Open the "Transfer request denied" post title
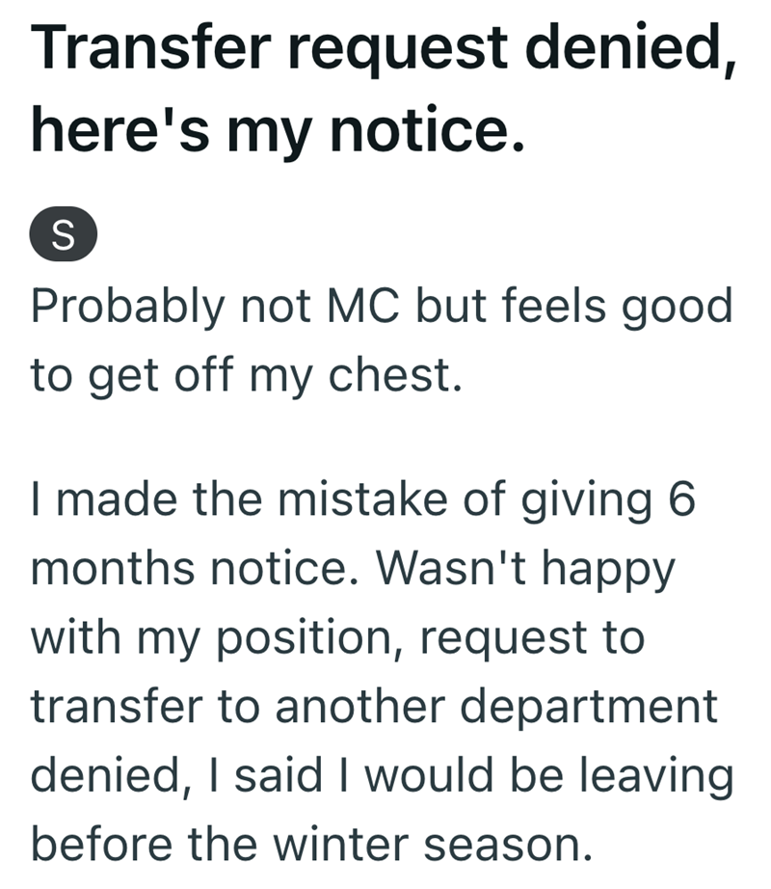The image size is (771, 889). [x=385, y=50]
